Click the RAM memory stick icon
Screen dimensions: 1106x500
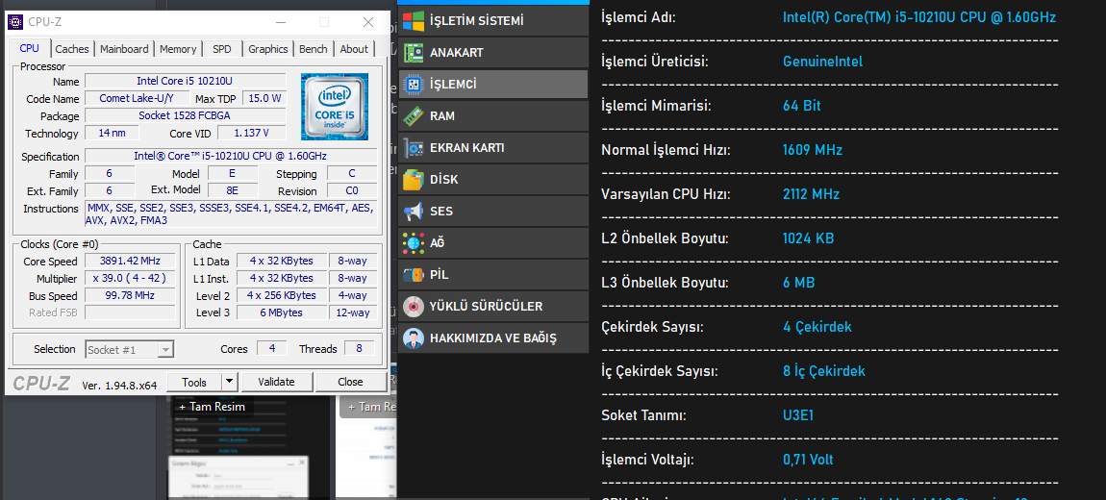click(413, 115)
